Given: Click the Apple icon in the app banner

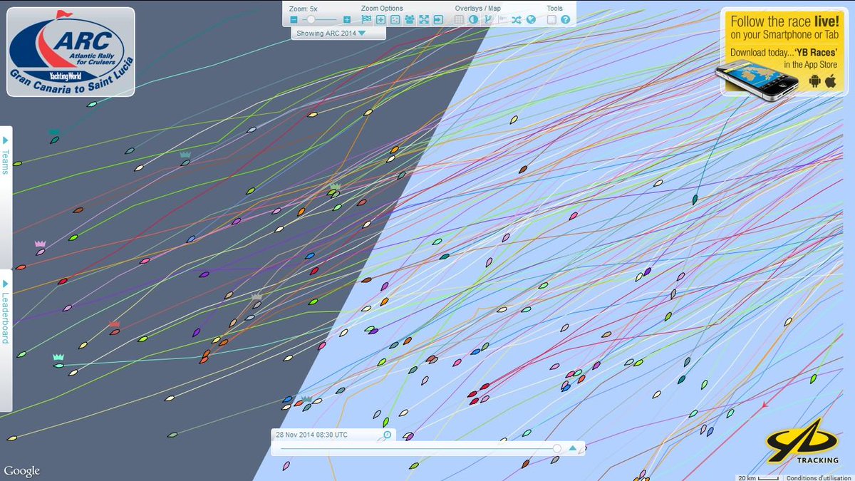Looking at the screenshot, I should 830,82.
